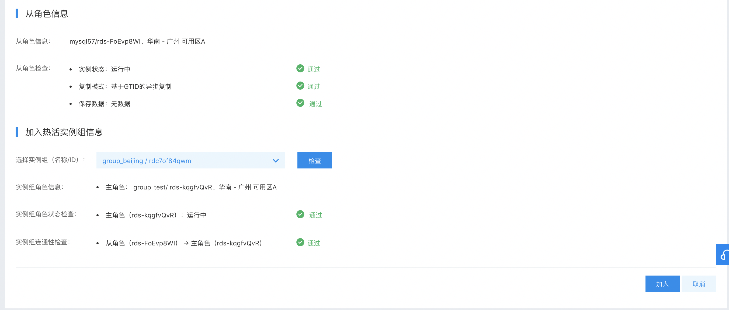Screen dimensions: 729x310
Task: Click the 加入热活实例组信息 section heading
Action: click(x=64, y=132)
